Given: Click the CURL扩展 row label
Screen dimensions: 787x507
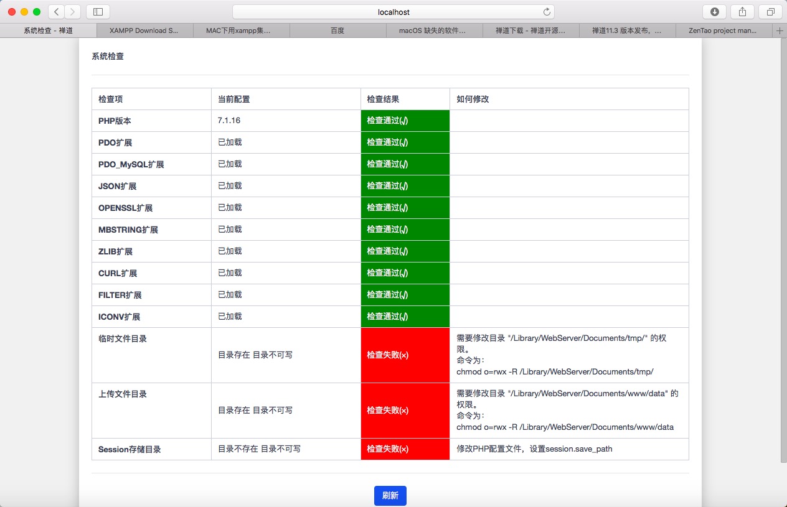Looking at the screenshot, I should [118, 273].
